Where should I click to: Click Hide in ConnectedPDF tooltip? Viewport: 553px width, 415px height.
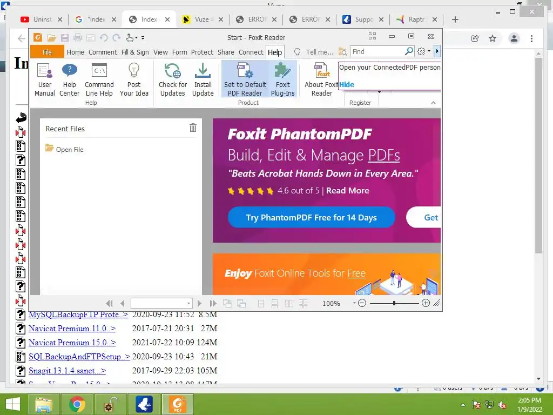347,84
